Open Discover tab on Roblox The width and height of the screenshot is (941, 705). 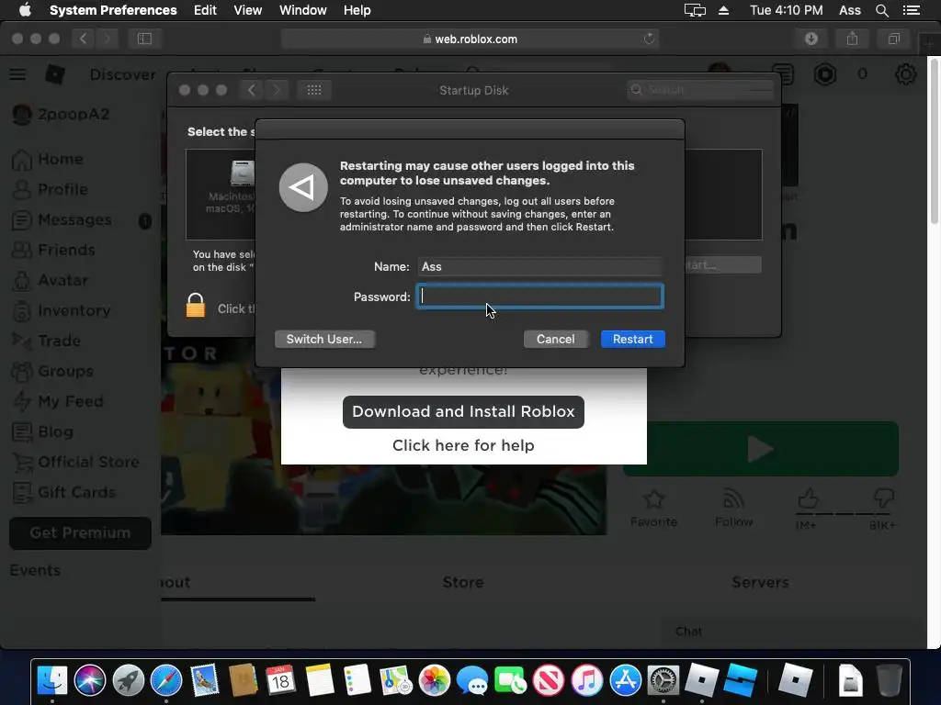point(122,74)
